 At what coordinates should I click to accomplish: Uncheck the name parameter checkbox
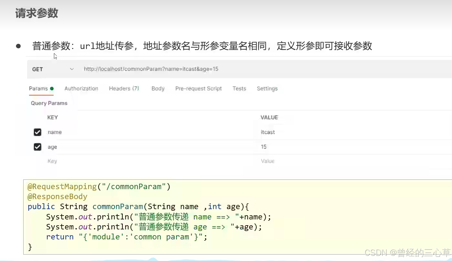[x=37, y=132]
